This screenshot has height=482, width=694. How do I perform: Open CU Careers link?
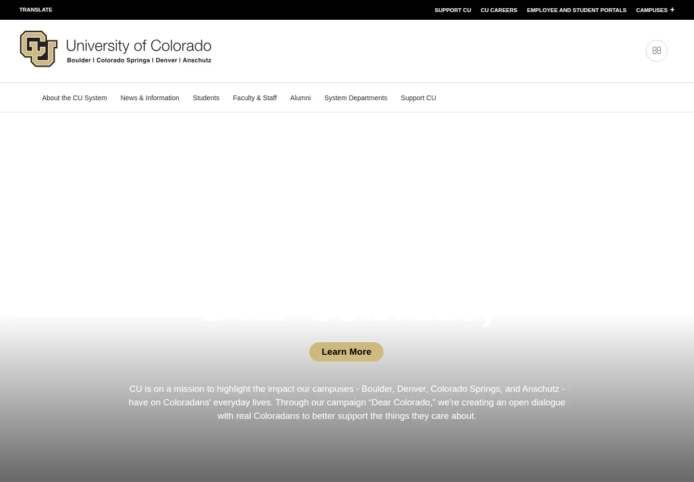(499, 10)
